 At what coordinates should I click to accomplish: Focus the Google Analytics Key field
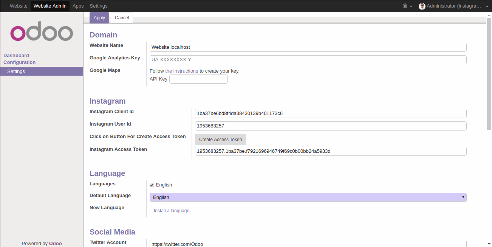308,60
